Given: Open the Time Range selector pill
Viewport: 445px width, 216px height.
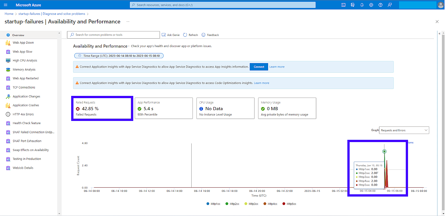Looking at the screenshot, I should [x=119, y=56].
